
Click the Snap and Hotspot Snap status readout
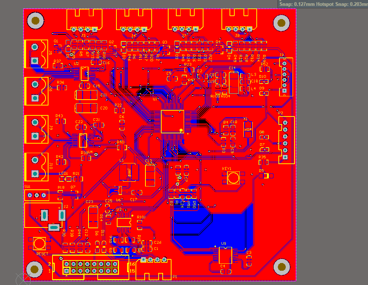(323, 4)
